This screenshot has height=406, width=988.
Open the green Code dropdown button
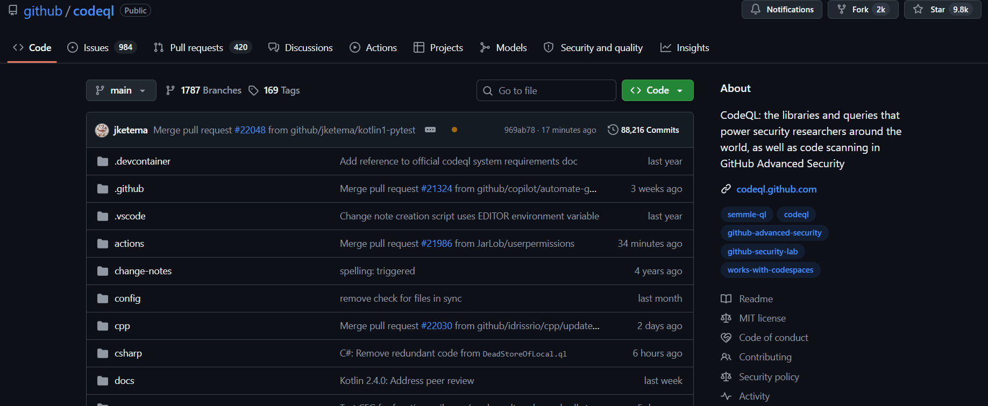click(657, 90)
